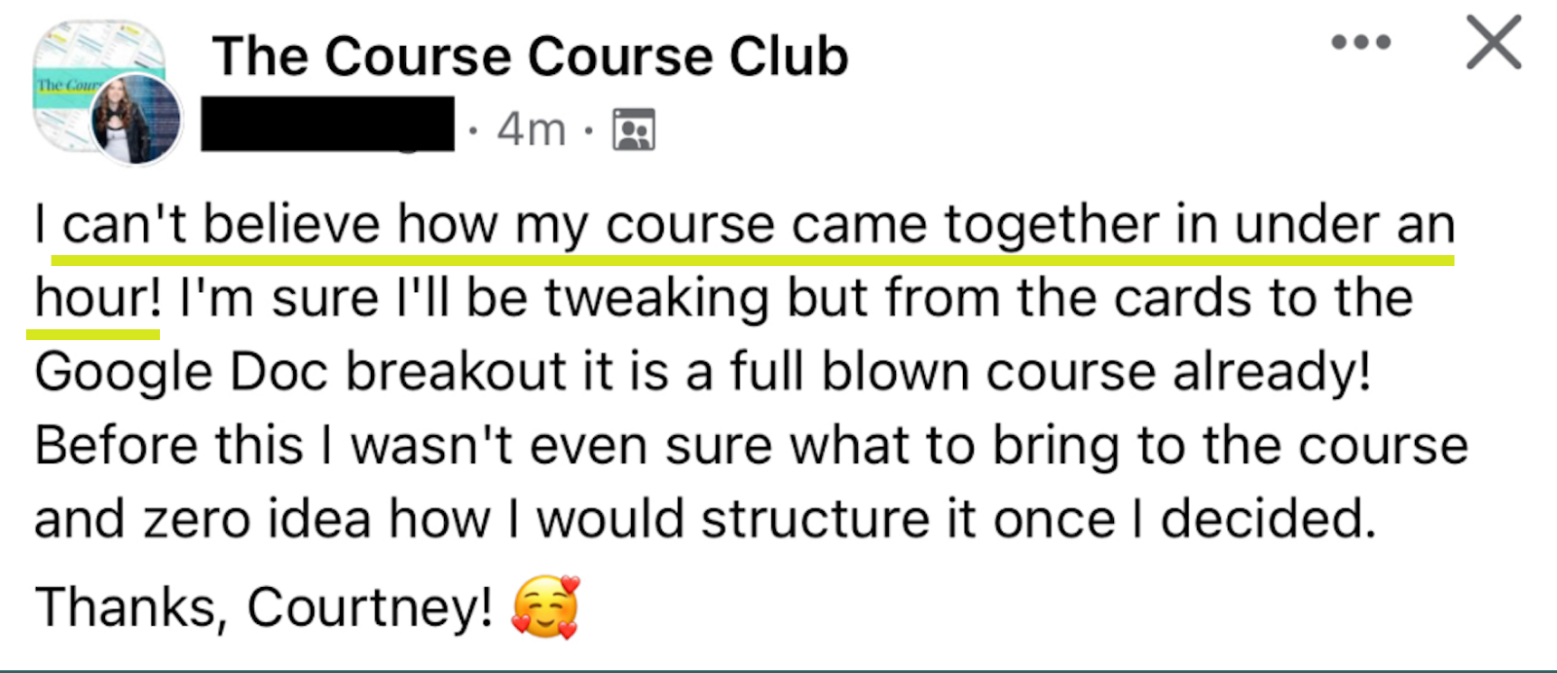Click the words "from the cards to the"
The image size is (1557, 673).
click(1147, 299)
